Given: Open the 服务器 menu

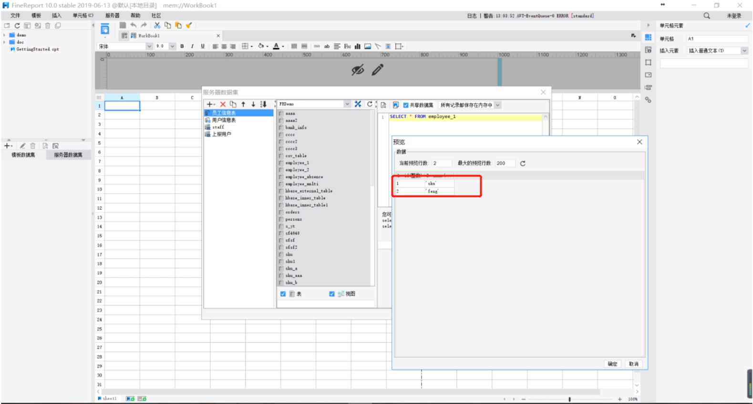Looking at the screenshot, I should (x=112, y=16).
